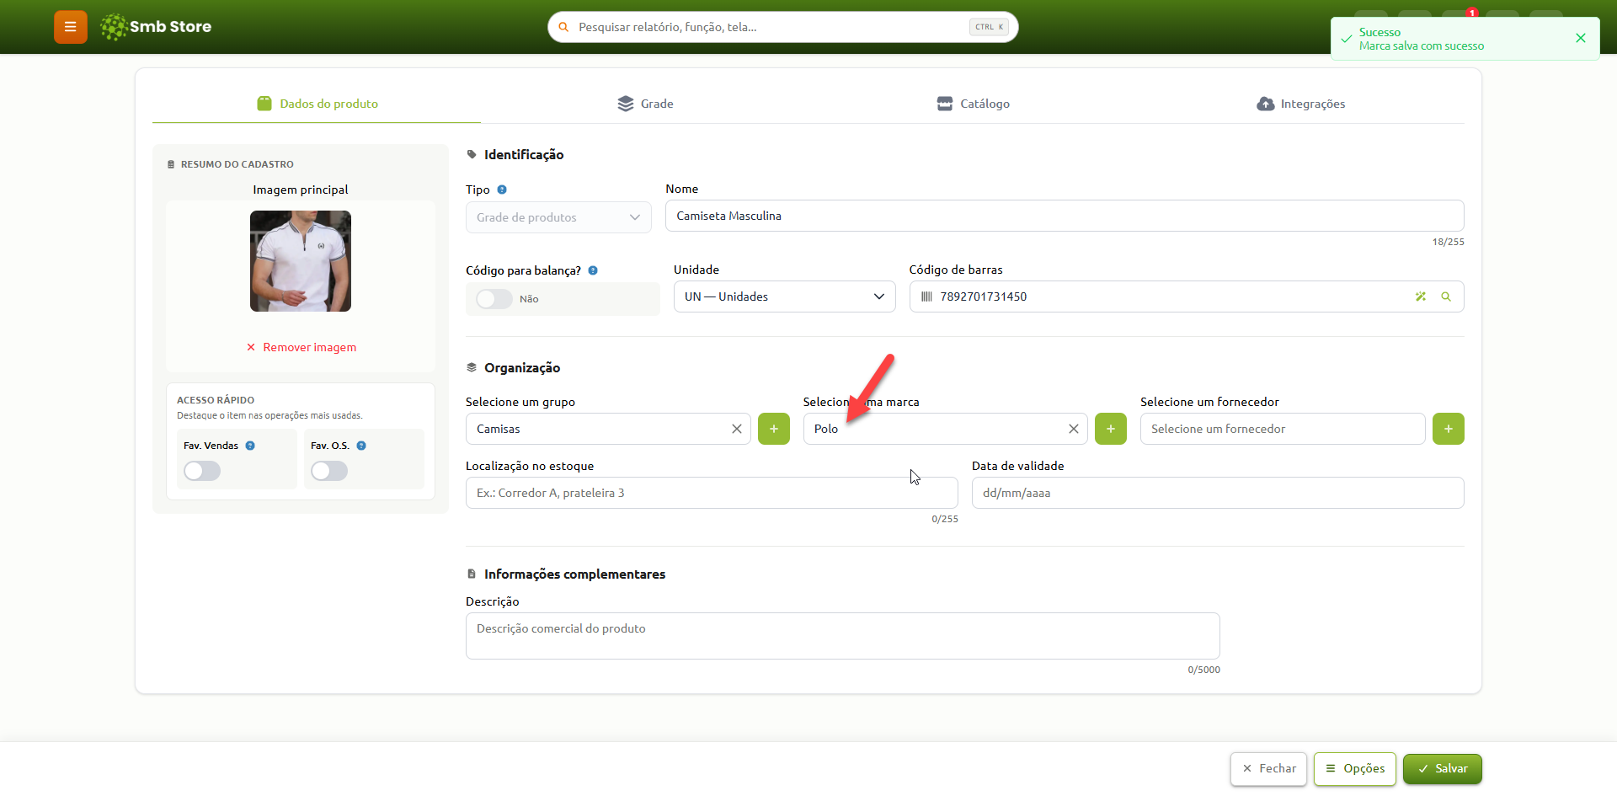1617x796 pixels.
Task: Click the Data de validade field
Action: tap(1218, 493)
